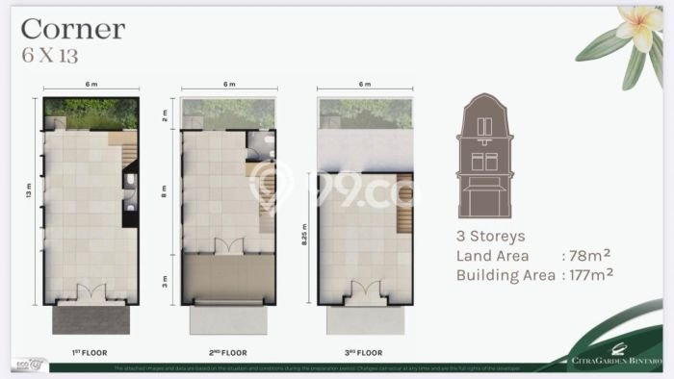
Task: Click the 'Building Area' label
Action: 505,275
